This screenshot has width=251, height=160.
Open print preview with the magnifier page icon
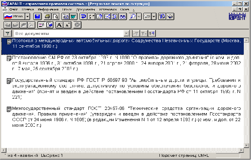click(x=55, y=16)
